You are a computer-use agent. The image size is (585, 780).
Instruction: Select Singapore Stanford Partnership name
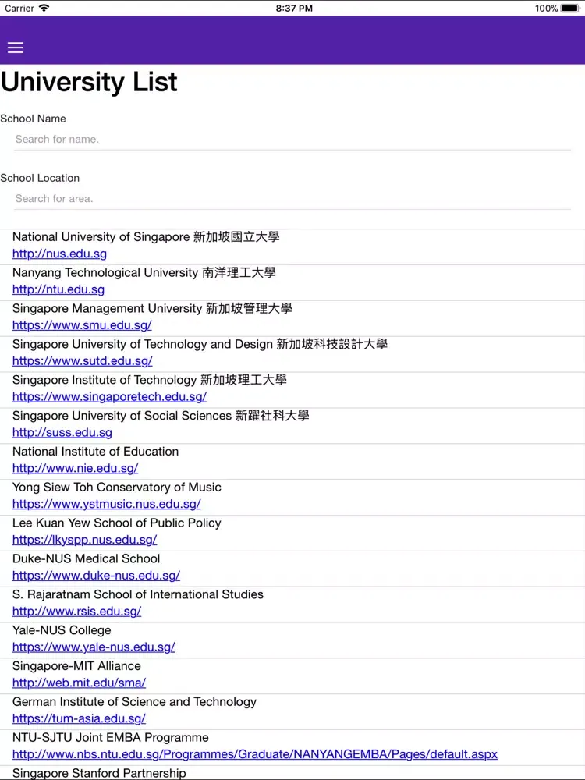pyautogui.click(x=99, y=774)
